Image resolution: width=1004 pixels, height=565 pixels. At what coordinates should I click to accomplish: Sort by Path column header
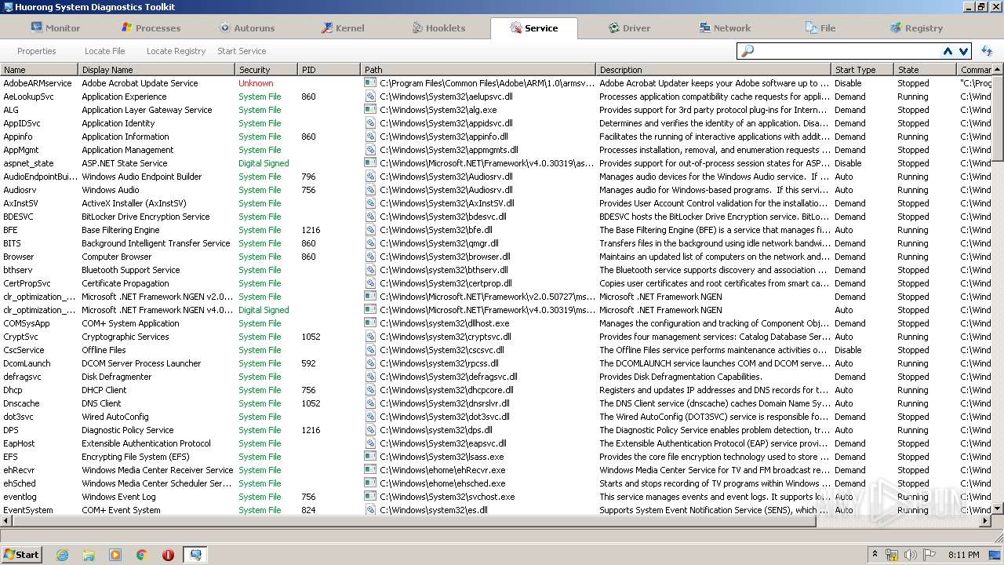pos(478,70)
